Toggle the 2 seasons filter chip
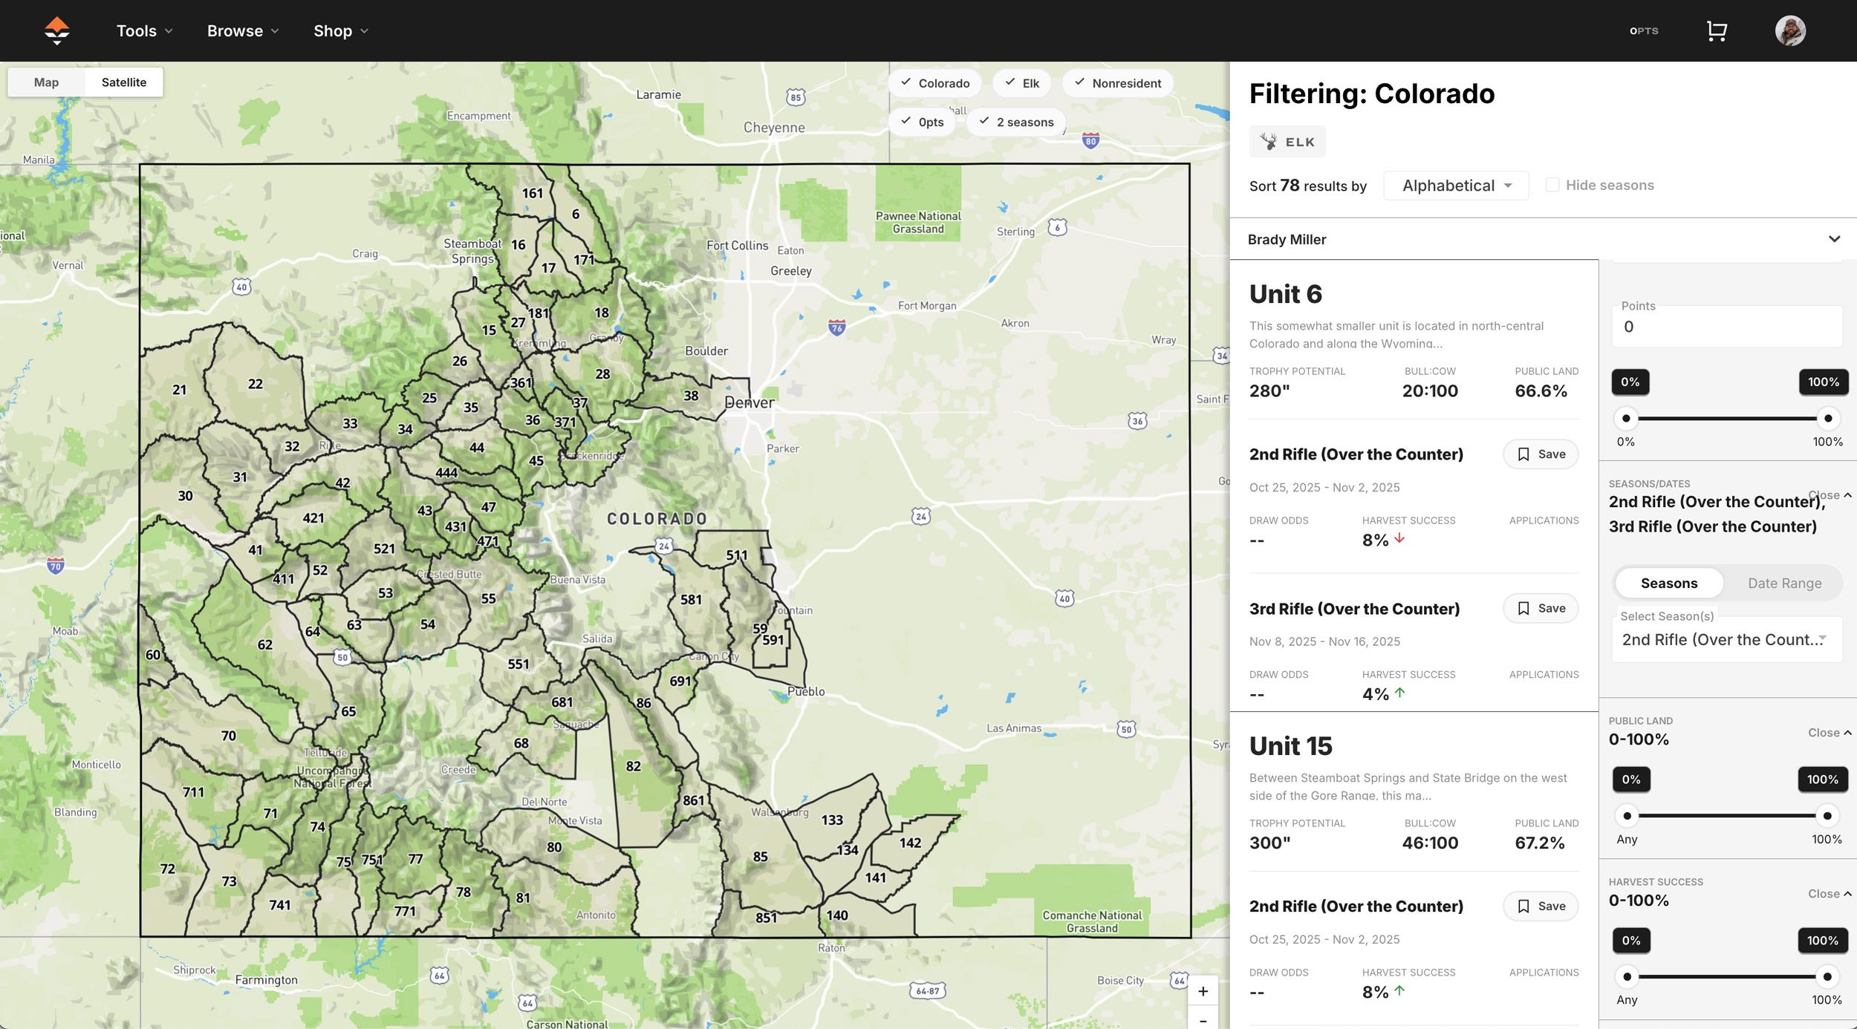 tap(1015, 122)
